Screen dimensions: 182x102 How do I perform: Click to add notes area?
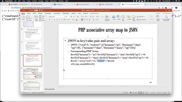click(x=49, y=89)
